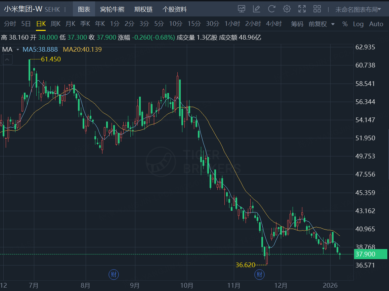Viewport: 389px width, 291px height.
Task: Toggle the Log axis scale
Action: pyautogui.click(x=358, y=24)
